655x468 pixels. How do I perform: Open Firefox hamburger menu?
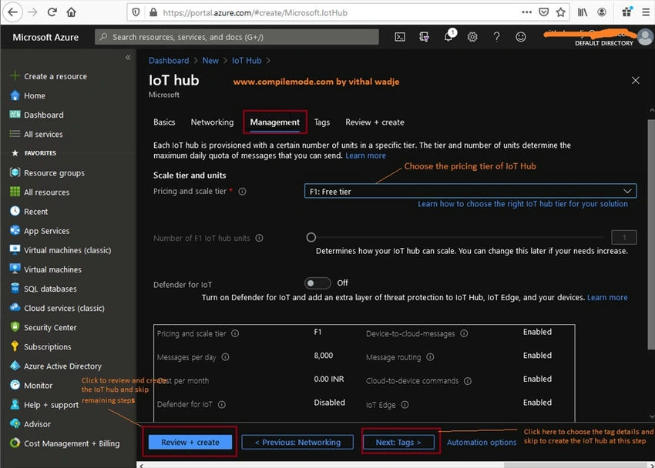[646, 12]
